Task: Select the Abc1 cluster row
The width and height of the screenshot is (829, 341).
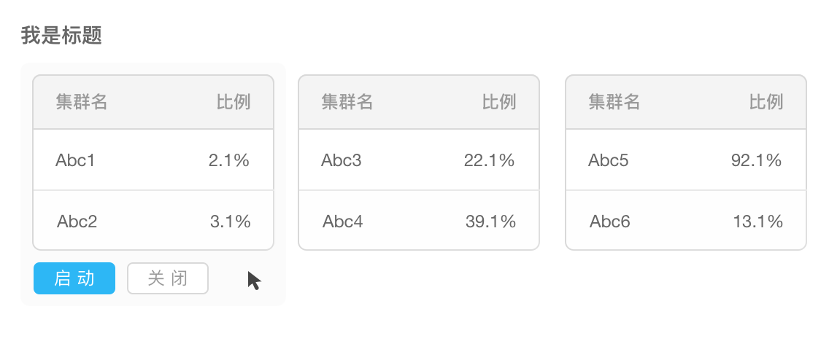Action: point(75,160)
